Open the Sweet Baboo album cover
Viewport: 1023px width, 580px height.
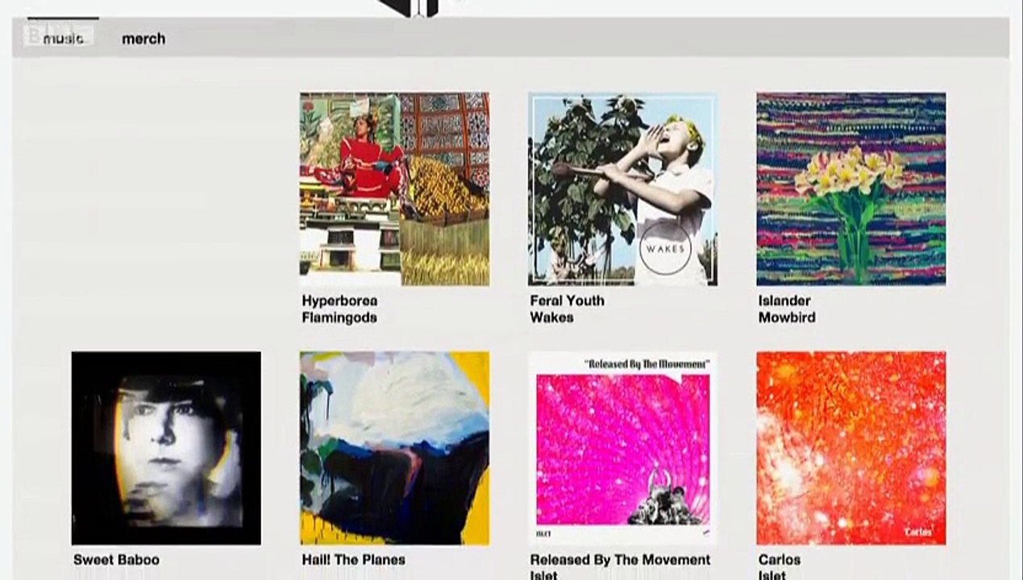(166, 448)
